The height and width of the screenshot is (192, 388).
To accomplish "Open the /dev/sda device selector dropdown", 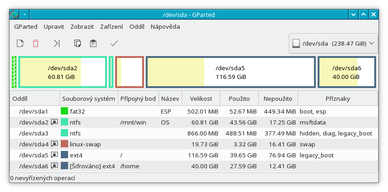I will coord(333,44).
